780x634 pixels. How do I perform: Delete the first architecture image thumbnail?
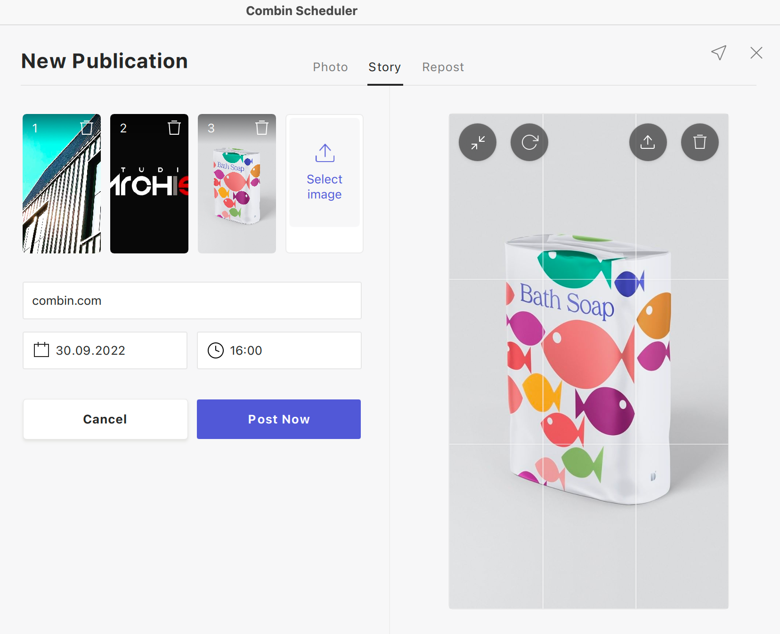tap(87, 128)
